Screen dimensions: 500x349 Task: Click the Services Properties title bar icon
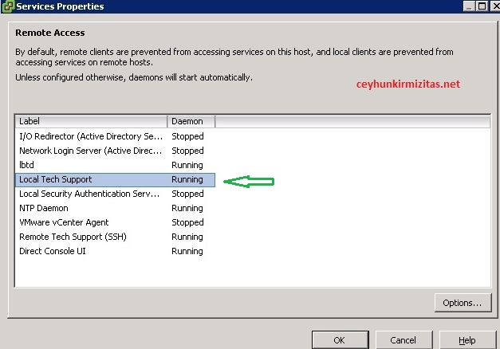7,6
